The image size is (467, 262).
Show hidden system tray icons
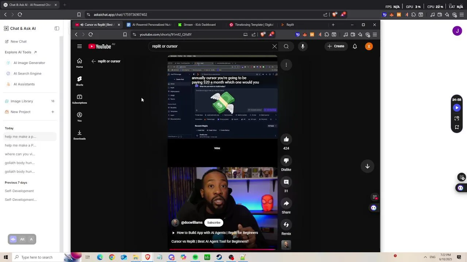(x=425, y=257)
